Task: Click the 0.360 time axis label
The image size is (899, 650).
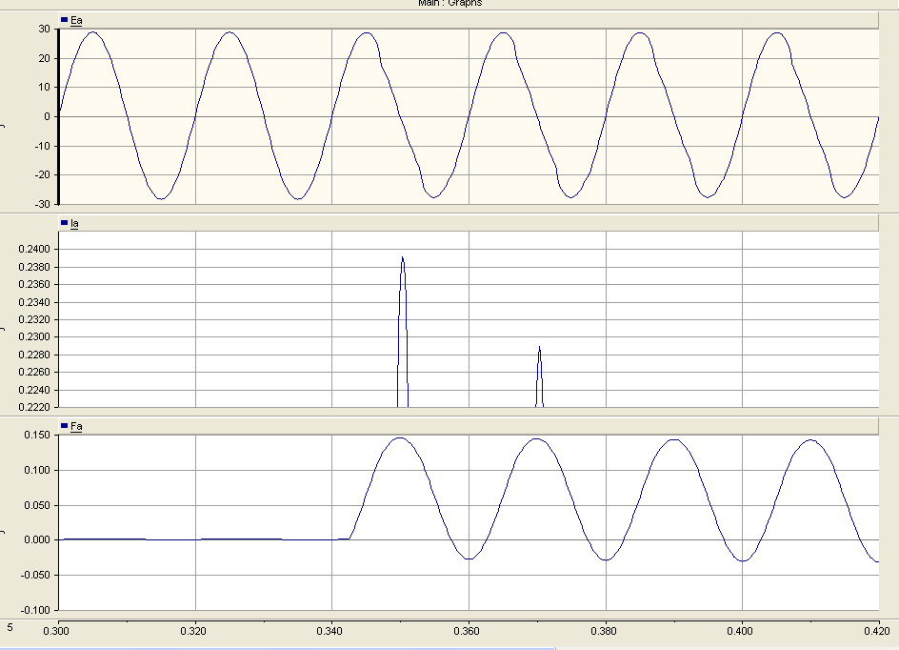Action: click(x=467, y=631)
